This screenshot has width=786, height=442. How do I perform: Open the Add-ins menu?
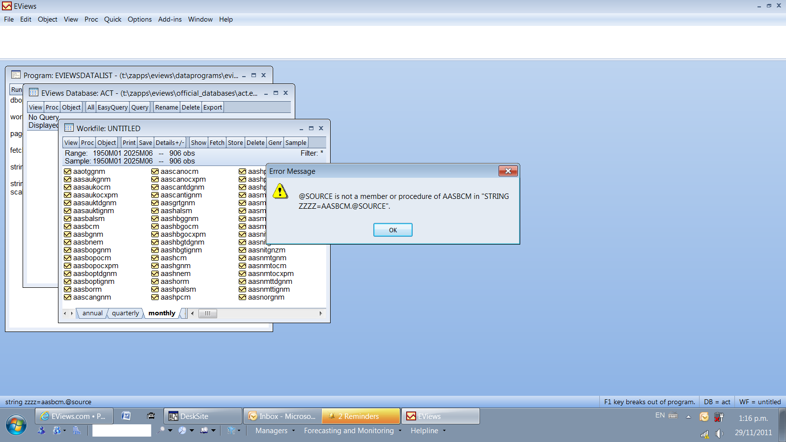tap(170, 19)
